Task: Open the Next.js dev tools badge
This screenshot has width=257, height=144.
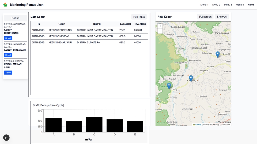Action: point(6,138)
